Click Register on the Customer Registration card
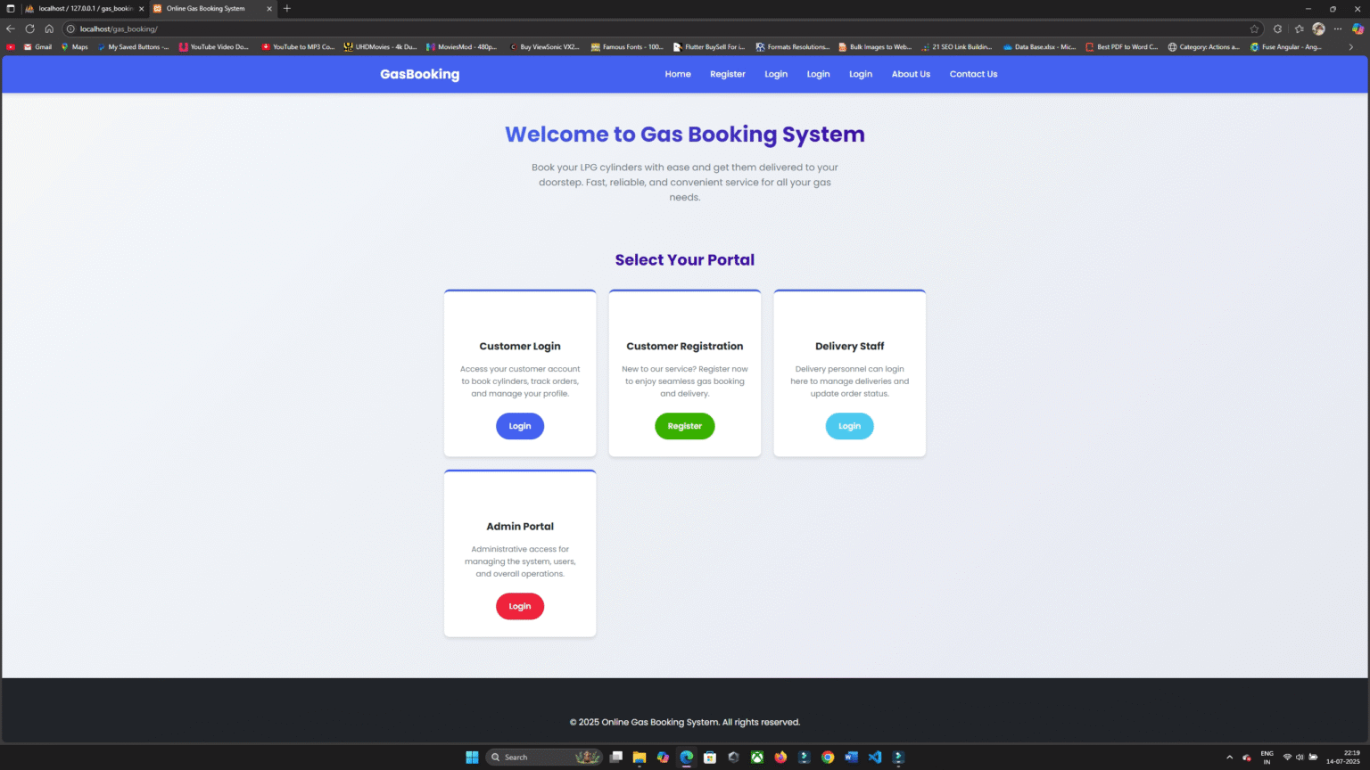This screenshot has height=770, width=1370. pos(684,426)
